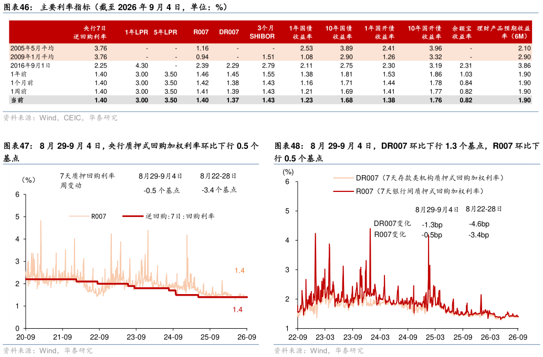Select the 25-03 x-axis label
The image size is (543, 357).
pyautogui.click(x=435, y=337)
